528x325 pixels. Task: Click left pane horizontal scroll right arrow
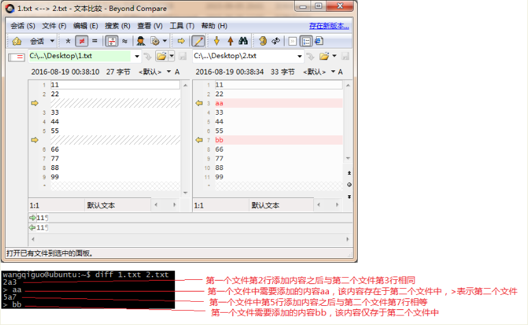pos(174,205)
